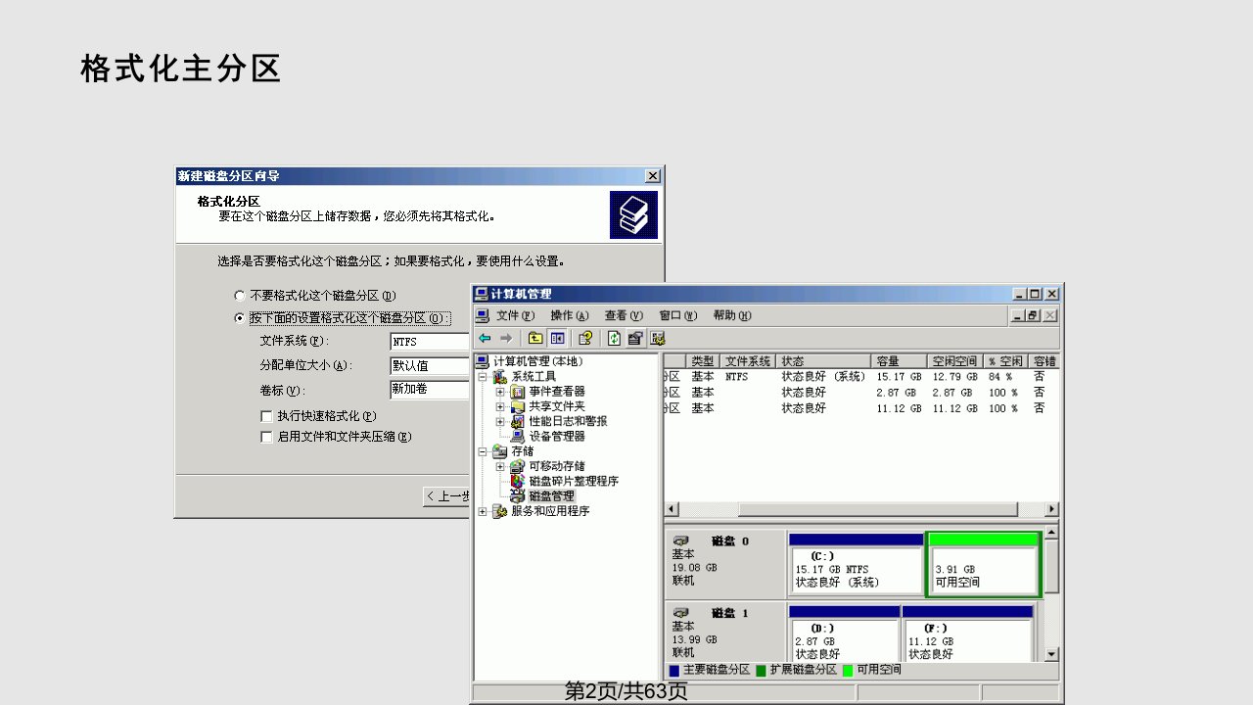Click the 系统工具 tree icon
The image size is (1253, 705).
click(x=500, y=377)
